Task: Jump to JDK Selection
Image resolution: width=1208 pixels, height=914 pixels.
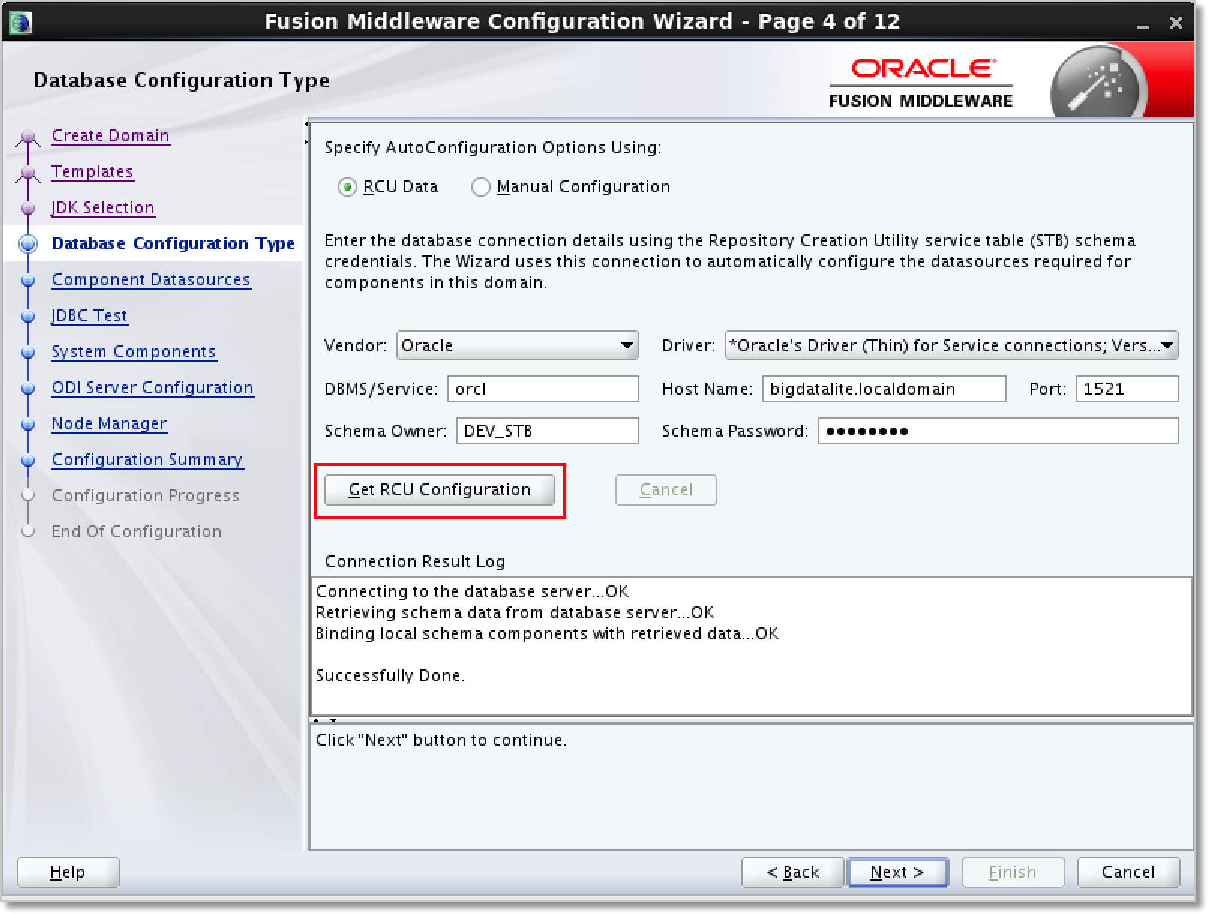Action: [x=103, y=207]
